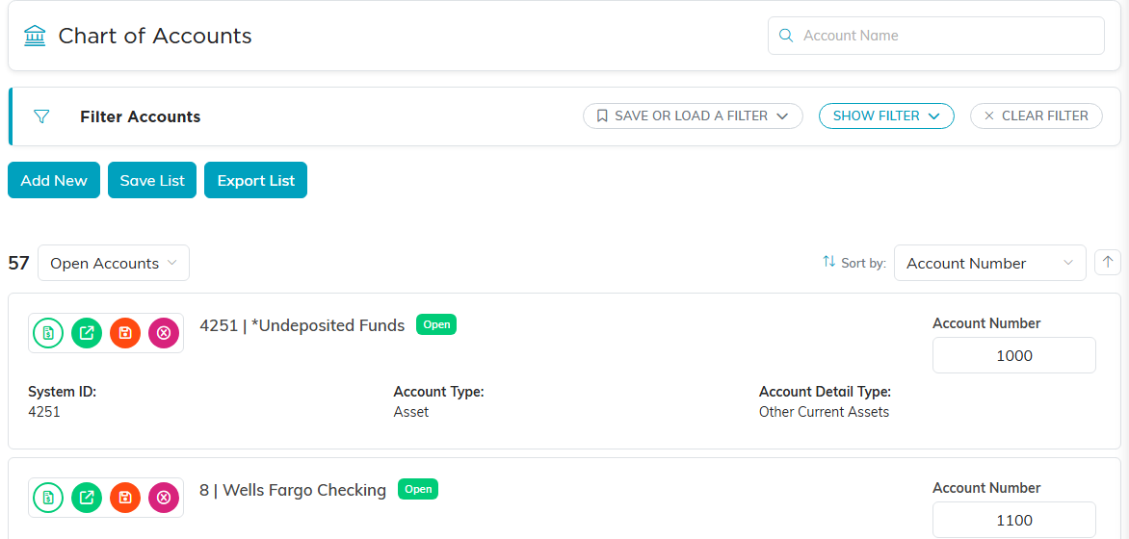1129x539 pixels.
Task: Click orange save icon for Undeposited Funds
Action: tap(125, 333)
